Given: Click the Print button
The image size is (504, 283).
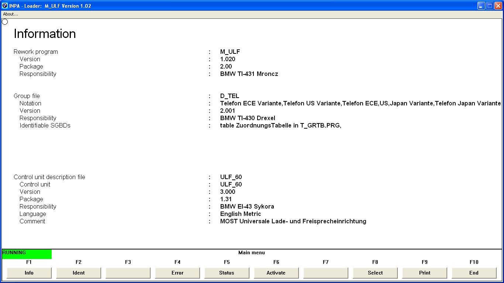Looking at the screenshot, I should pos(425,273).
